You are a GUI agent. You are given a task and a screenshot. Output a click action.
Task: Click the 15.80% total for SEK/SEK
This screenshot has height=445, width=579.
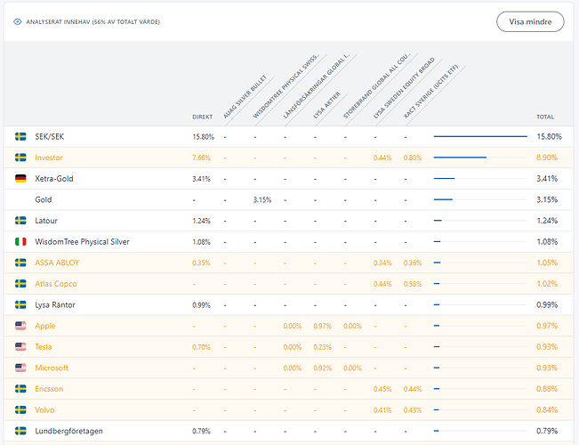coord(549,136)
